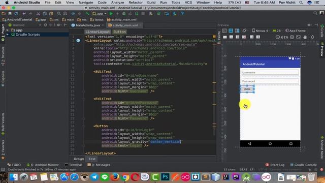Select the Blueprint view icon

(x=231, y=30)
